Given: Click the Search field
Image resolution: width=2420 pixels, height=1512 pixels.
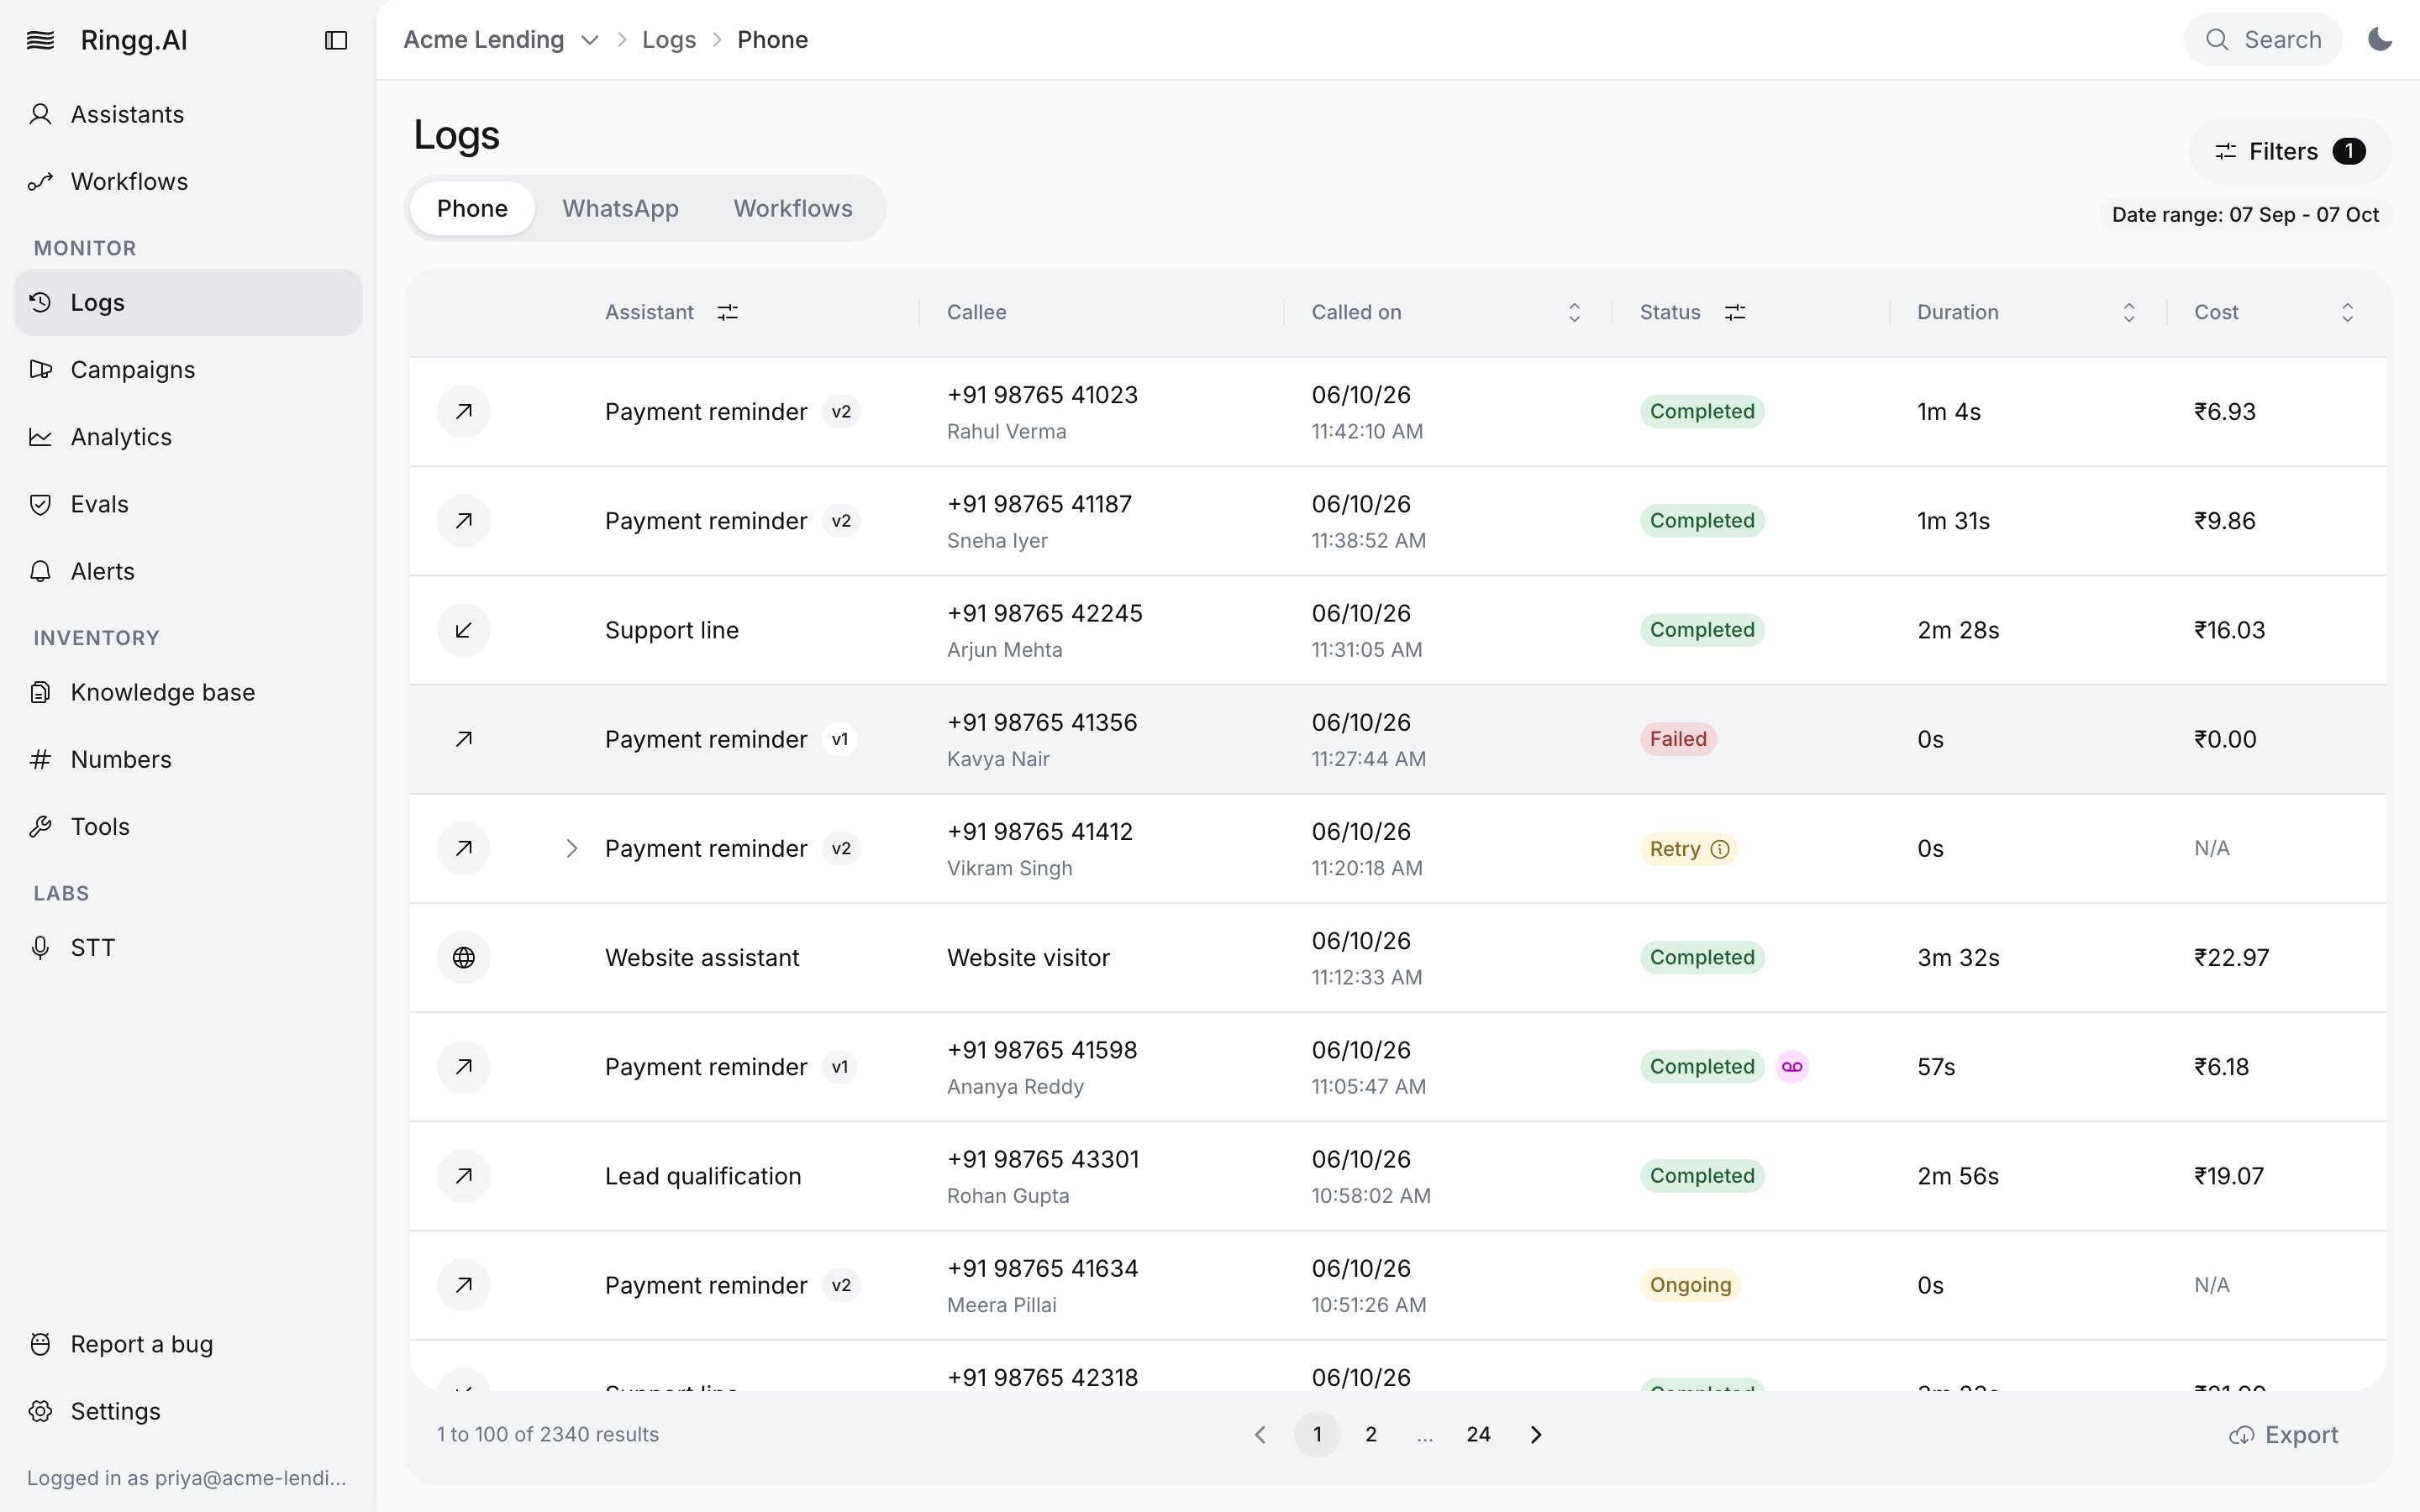Looking at the screenshot, I should click(x=2263, y=40).
